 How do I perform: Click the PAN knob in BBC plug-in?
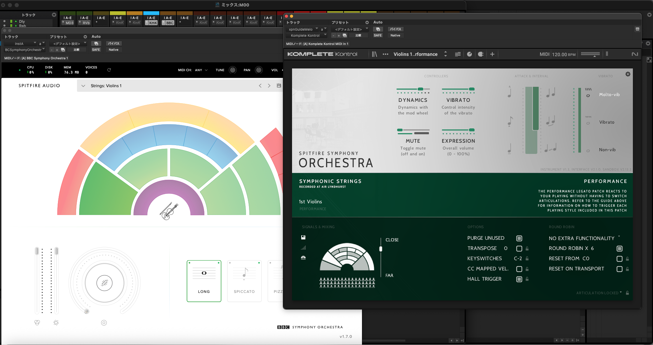tap(259, 70)
